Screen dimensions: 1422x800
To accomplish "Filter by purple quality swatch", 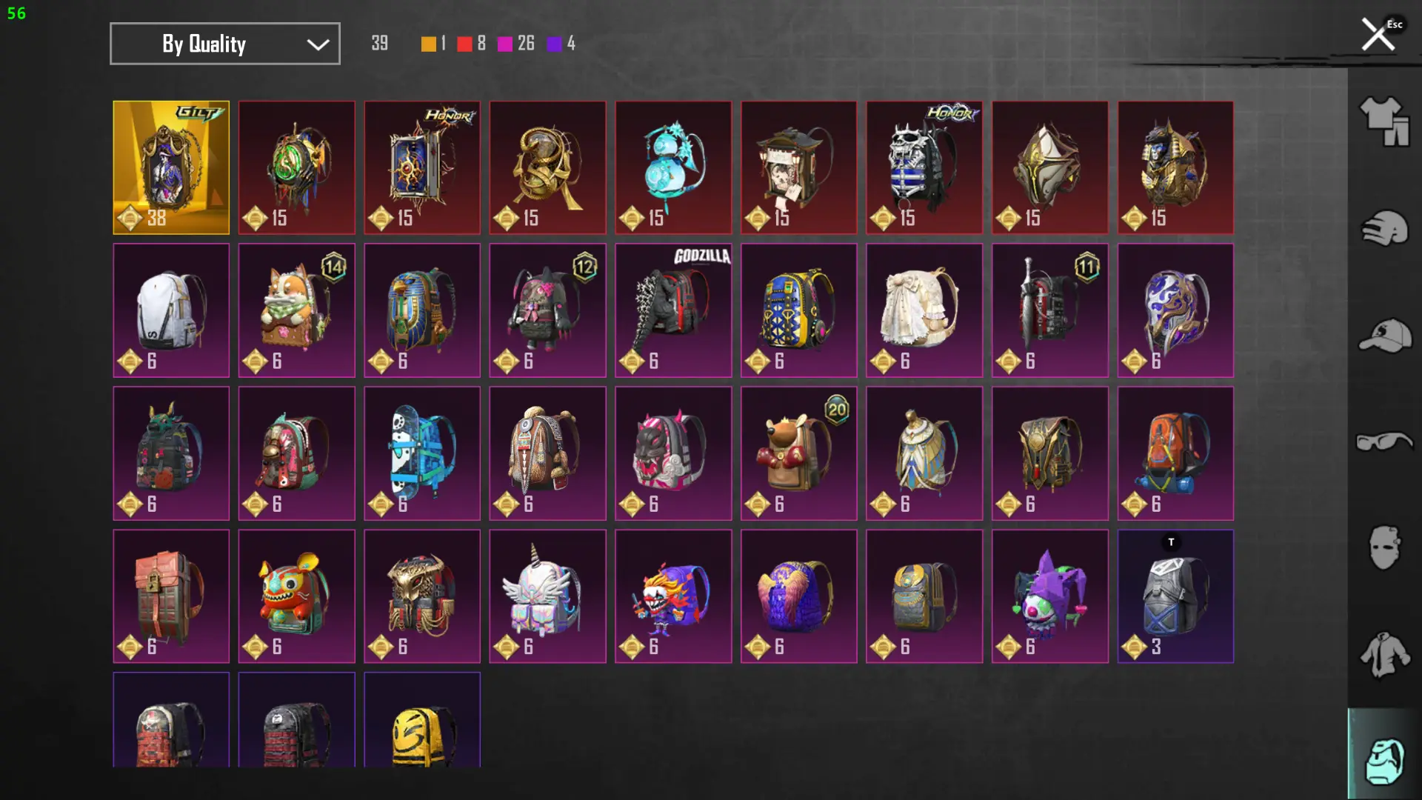I will point(554,44).
